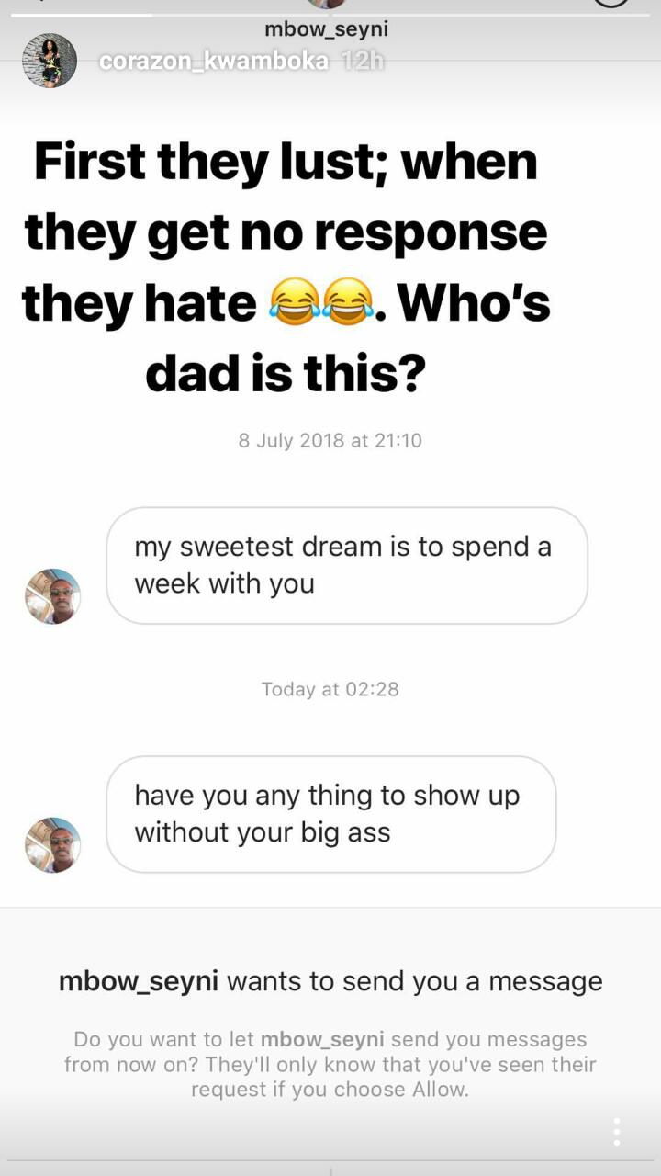Tap the 'First they lust' story caption
Viewport: 661px width, 1176px height.
point(286,266)
